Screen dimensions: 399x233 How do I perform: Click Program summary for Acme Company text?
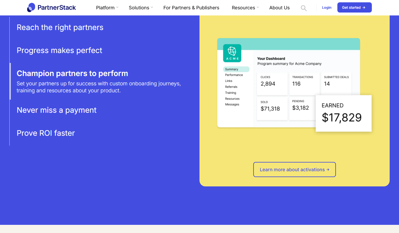coord(289,63)
